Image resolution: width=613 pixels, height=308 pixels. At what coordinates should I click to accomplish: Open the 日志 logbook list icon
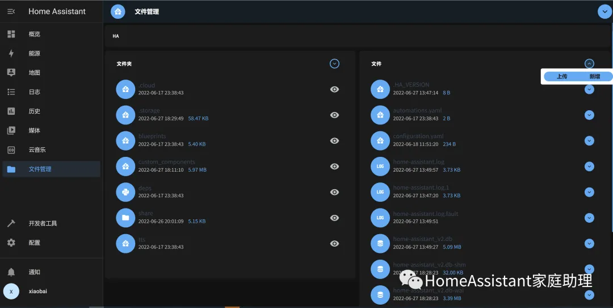[11, 92]
